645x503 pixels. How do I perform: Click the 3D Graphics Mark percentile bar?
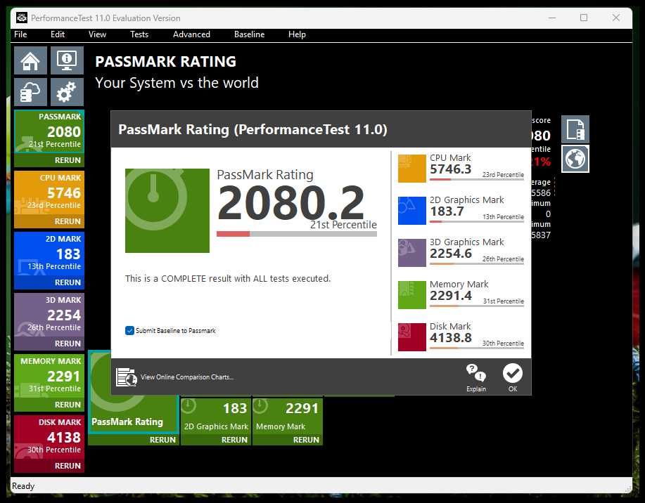[x=477, y=264]
